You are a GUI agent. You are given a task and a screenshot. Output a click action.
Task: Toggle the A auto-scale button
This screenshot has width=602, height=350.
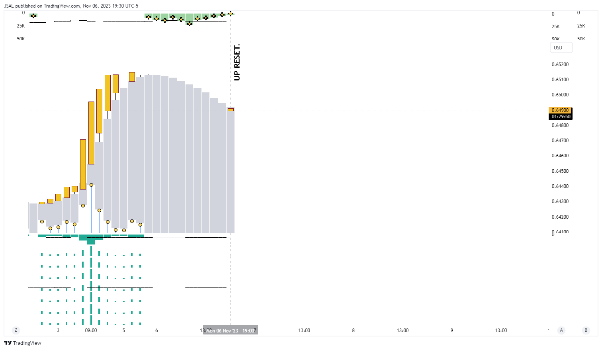[561, 330]
